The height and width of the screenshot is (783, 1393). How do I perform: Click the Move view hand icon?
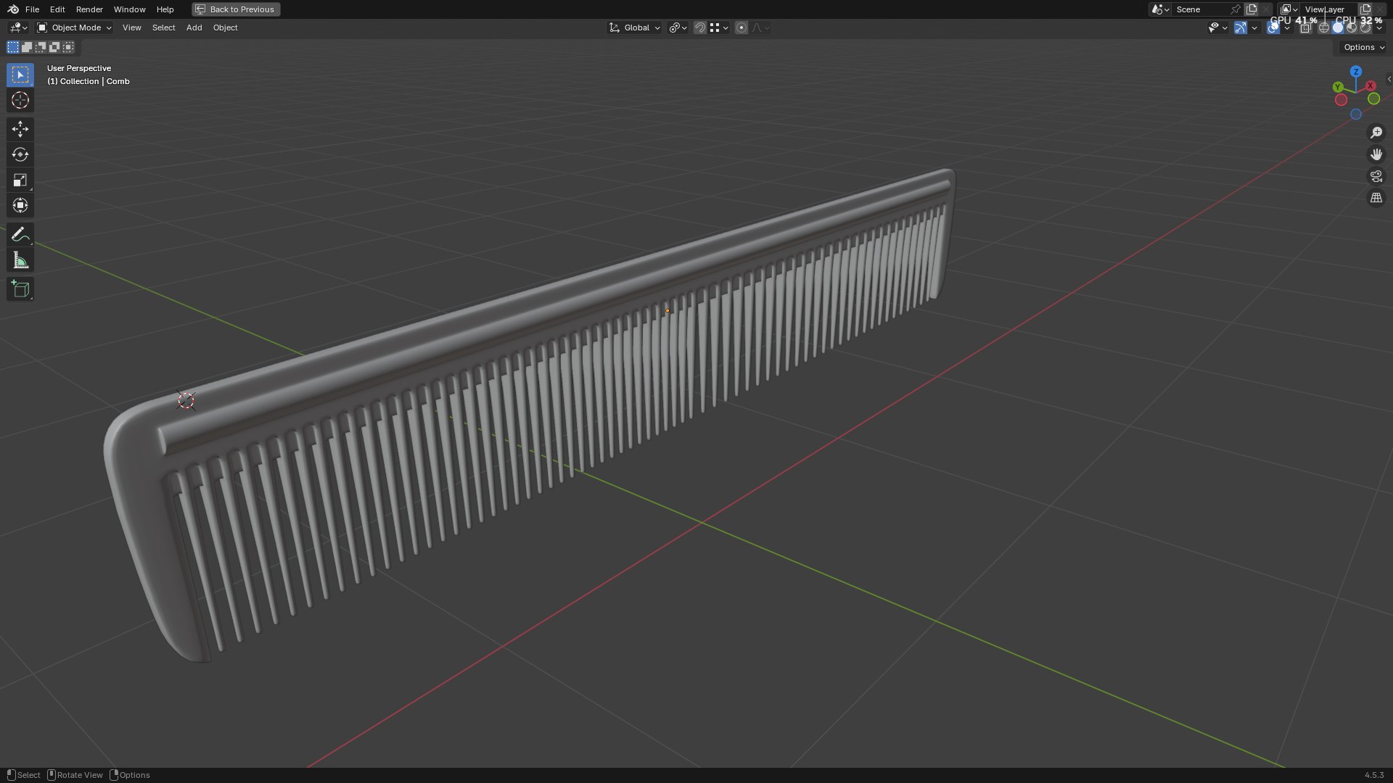[1376, 154]
